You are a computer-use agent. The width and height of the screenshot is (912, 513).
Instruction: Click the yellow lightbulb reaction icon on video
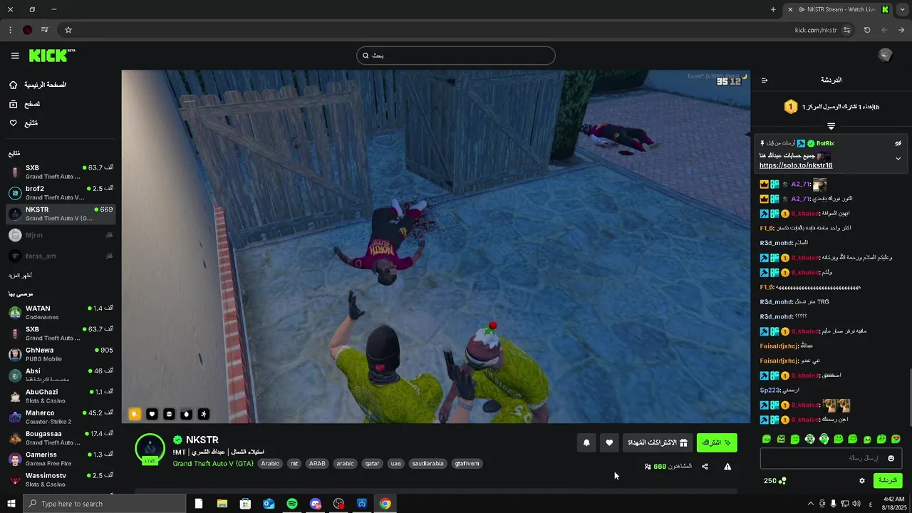point(135,414)
